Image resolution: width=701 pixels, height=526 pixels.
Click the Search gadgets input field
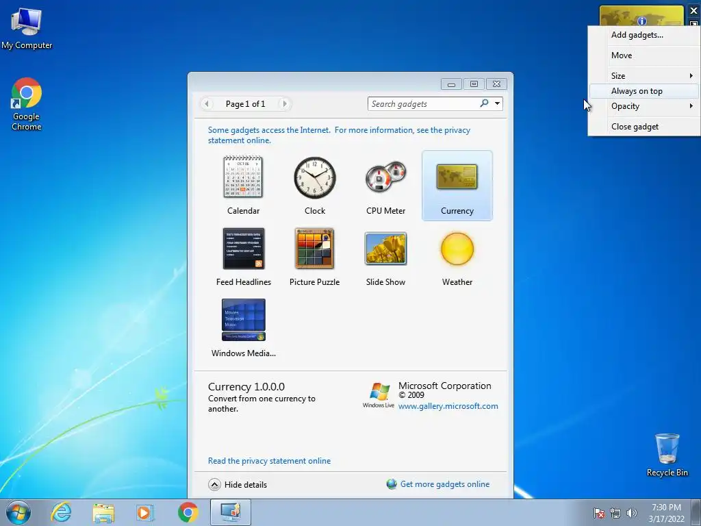tap(422, 104)
